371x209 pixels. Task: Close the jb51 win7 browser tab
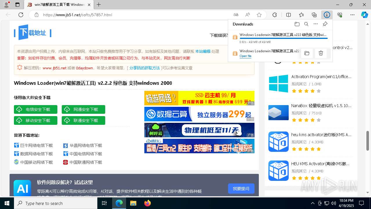tap(89, 5)
